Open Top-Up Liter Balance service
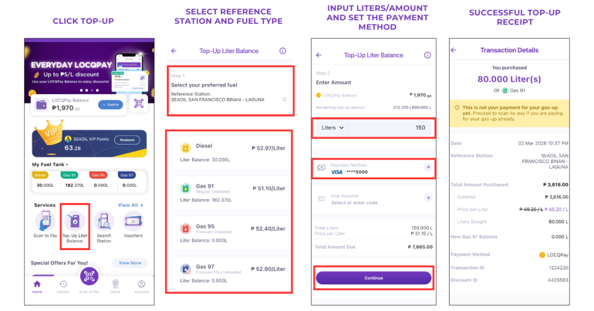This screenshot has height=311, width=594. [x=75, y=221]
